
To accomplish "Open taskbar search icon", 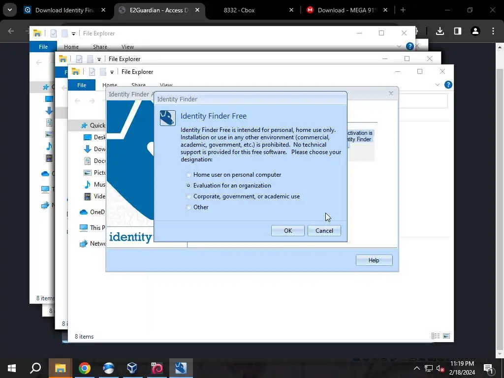I will pyautogui.click(x=35, y=368).
